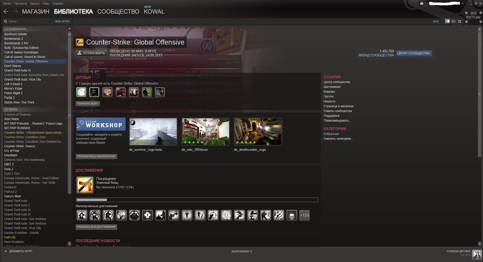Click the seventh friend avatar
This screenshot has width=483, height=262.
pos(160,92)
